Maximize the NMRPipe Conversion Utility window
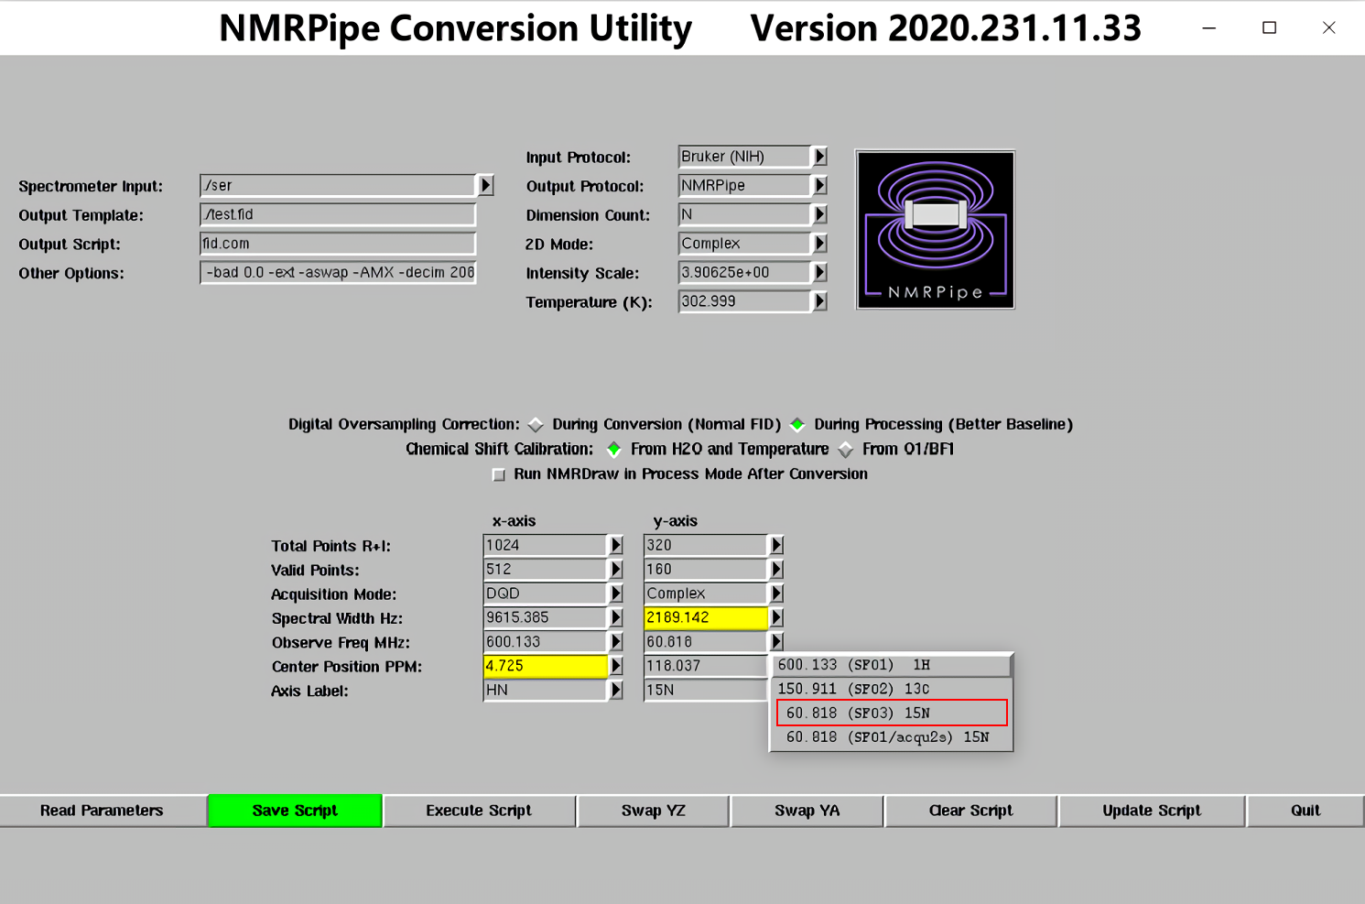 (x=1269, y=27)
